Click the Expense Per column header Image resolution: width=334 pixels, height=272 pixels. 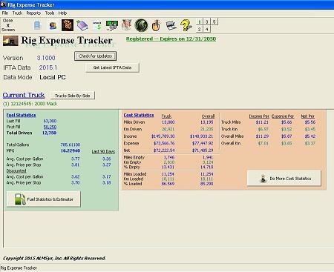coord(283,116)
